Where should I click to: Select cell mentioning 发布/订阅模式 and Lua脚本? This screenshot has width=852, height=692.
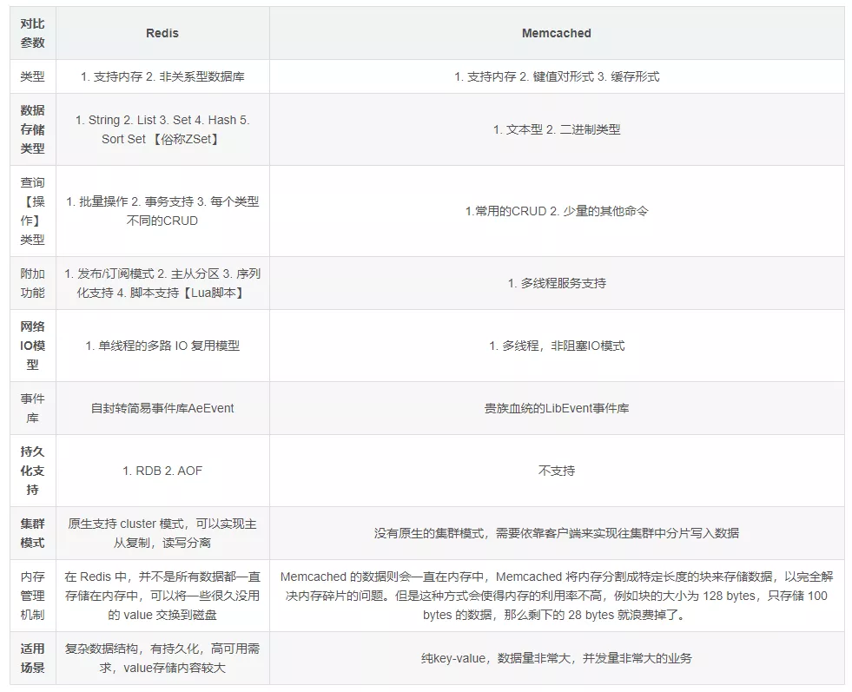pos(162,283)
